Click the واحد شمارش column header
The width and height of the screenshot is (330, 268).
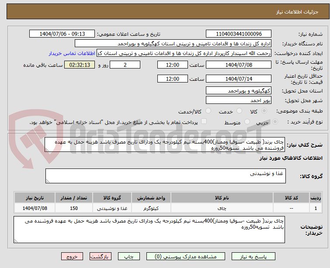[151, 198]
